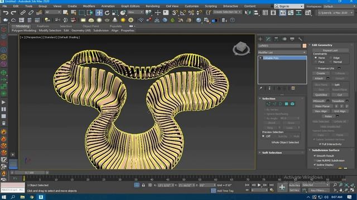357x200 pixels.
Task: Click the Play Animation button
Action: (x=259, y=185)
